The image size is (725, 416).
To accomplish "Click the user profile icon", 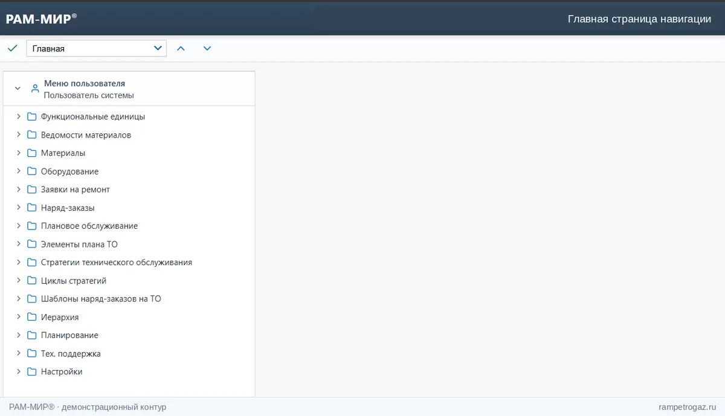I will pos(34,88).
